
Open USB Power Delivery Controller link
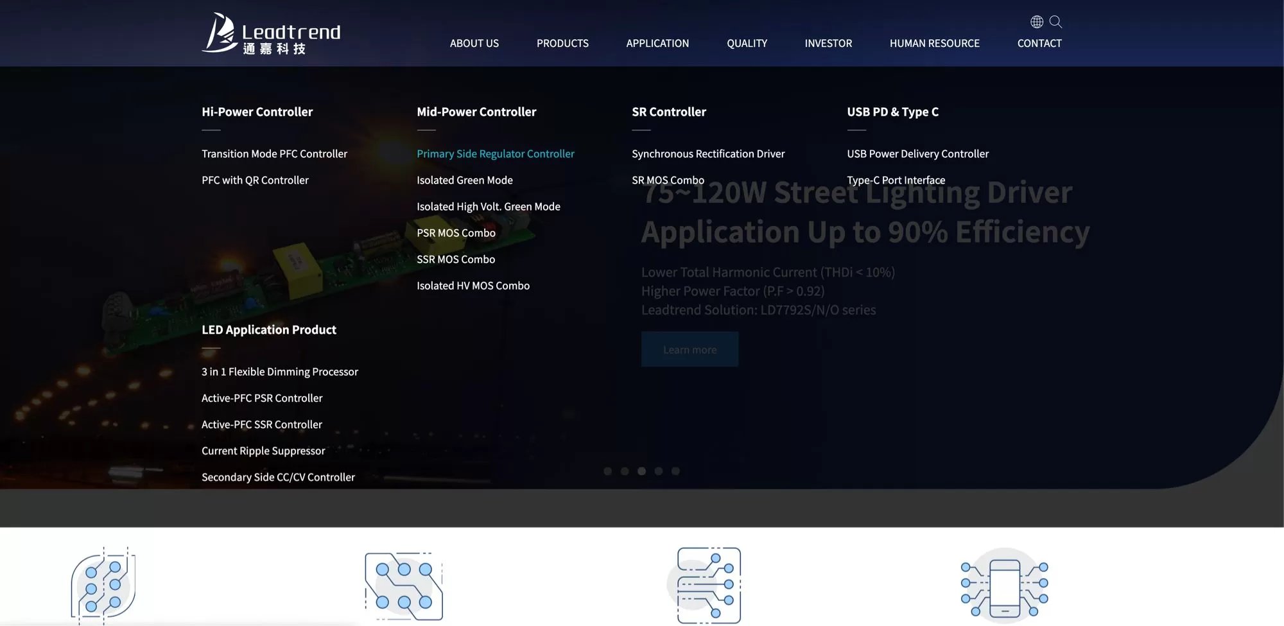coord(917,153)
